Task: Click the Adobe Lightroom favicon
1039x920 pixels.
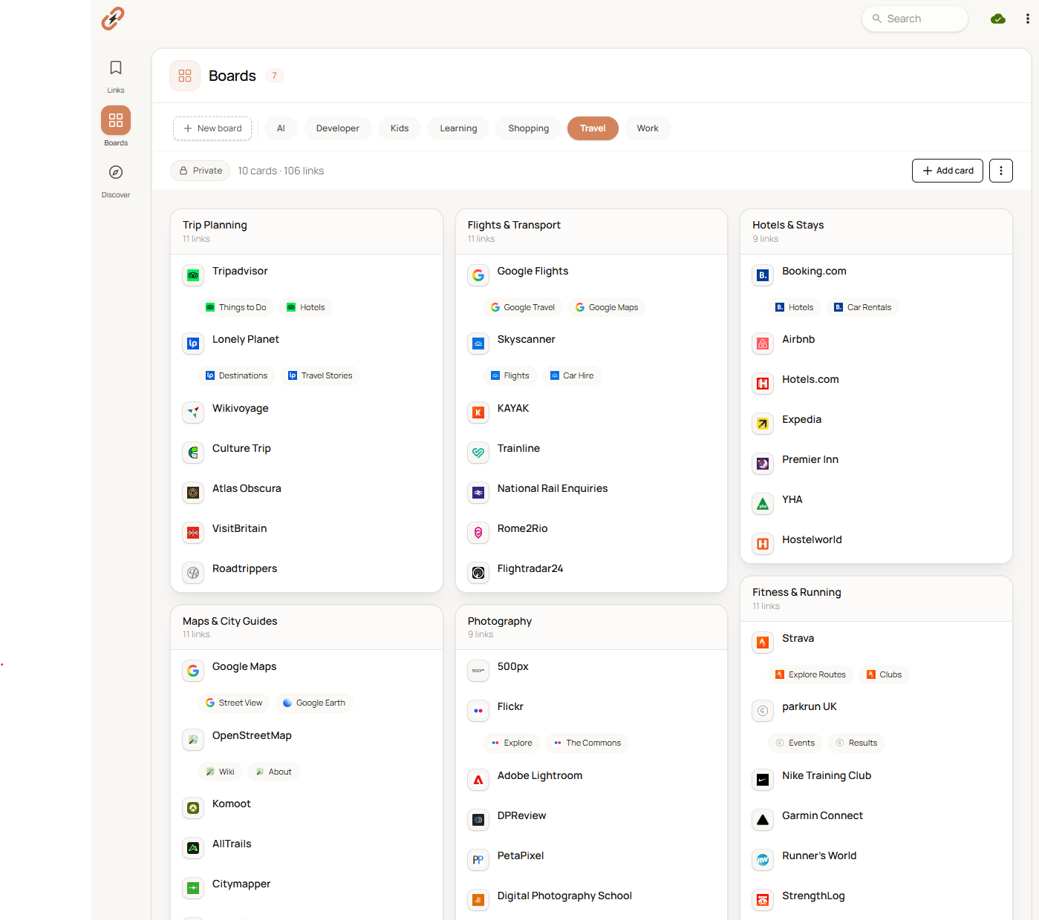Action: click(x=478, y=780)
